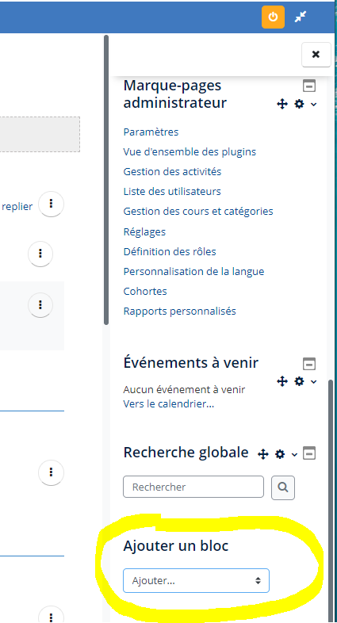This screenshot has width=337, height=623.
Task: Close the block drawer with X button
Action: [316, 55]
